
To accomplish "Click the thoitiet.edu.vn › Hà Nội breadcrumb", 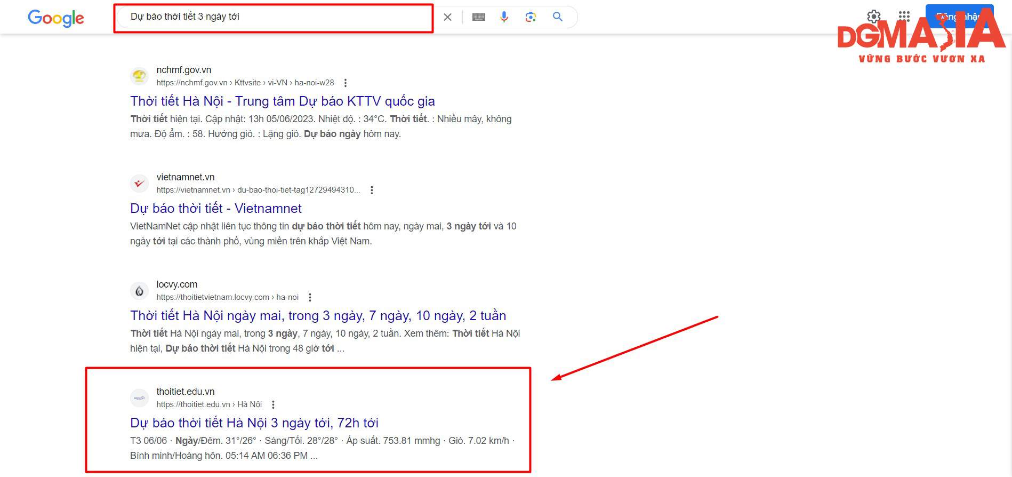I will click(209, 404).
